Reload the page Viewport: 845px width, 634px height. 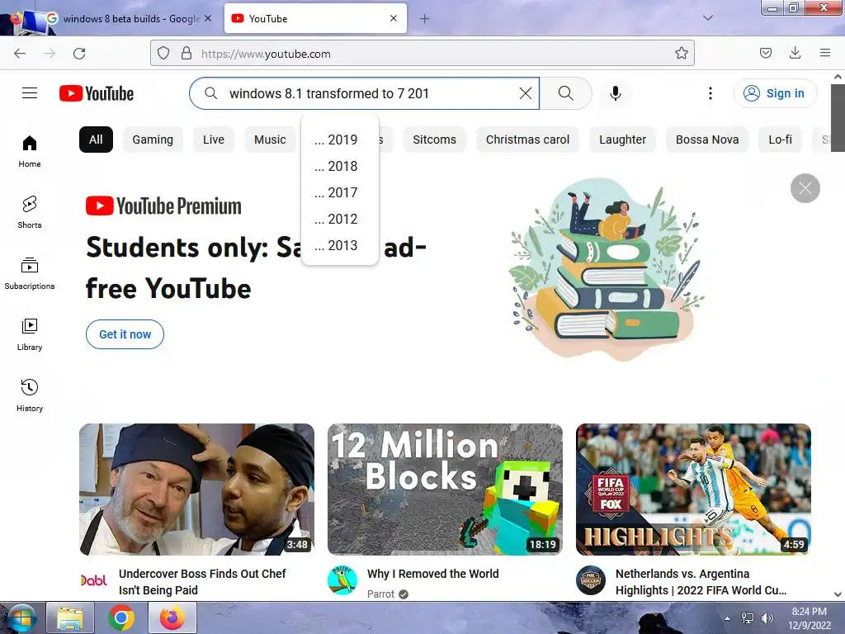(79, 54)
